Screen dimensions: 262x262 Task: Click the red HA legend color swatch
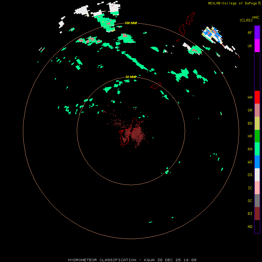(x=257, y=97)
